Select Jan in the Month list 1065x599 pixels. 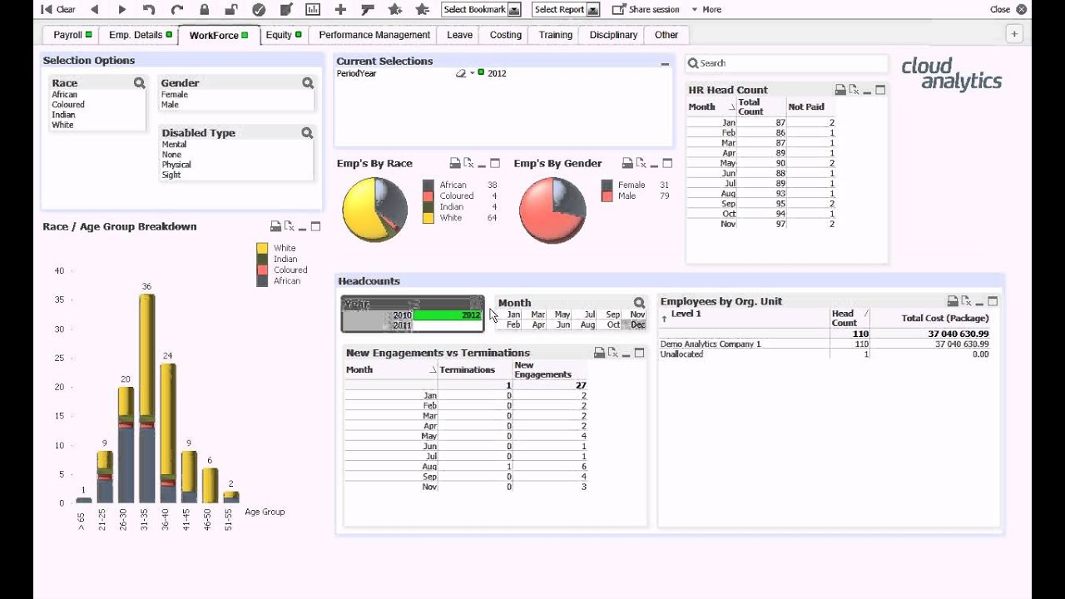pyautogui.click(x=514, y=314)
